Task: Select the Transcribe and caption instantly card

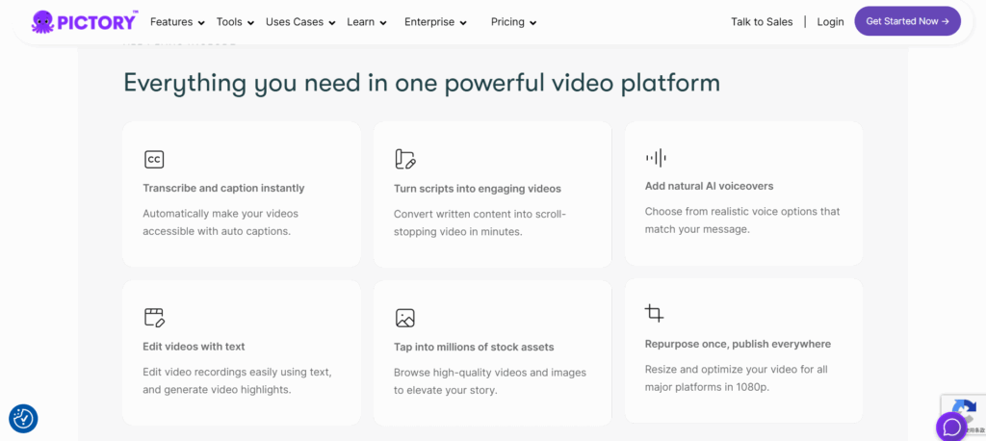Action: tap(241, 194)
